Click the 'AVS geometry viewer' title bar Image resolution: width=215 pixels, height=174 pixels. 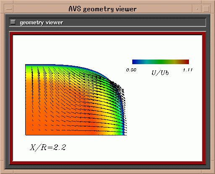102,9
